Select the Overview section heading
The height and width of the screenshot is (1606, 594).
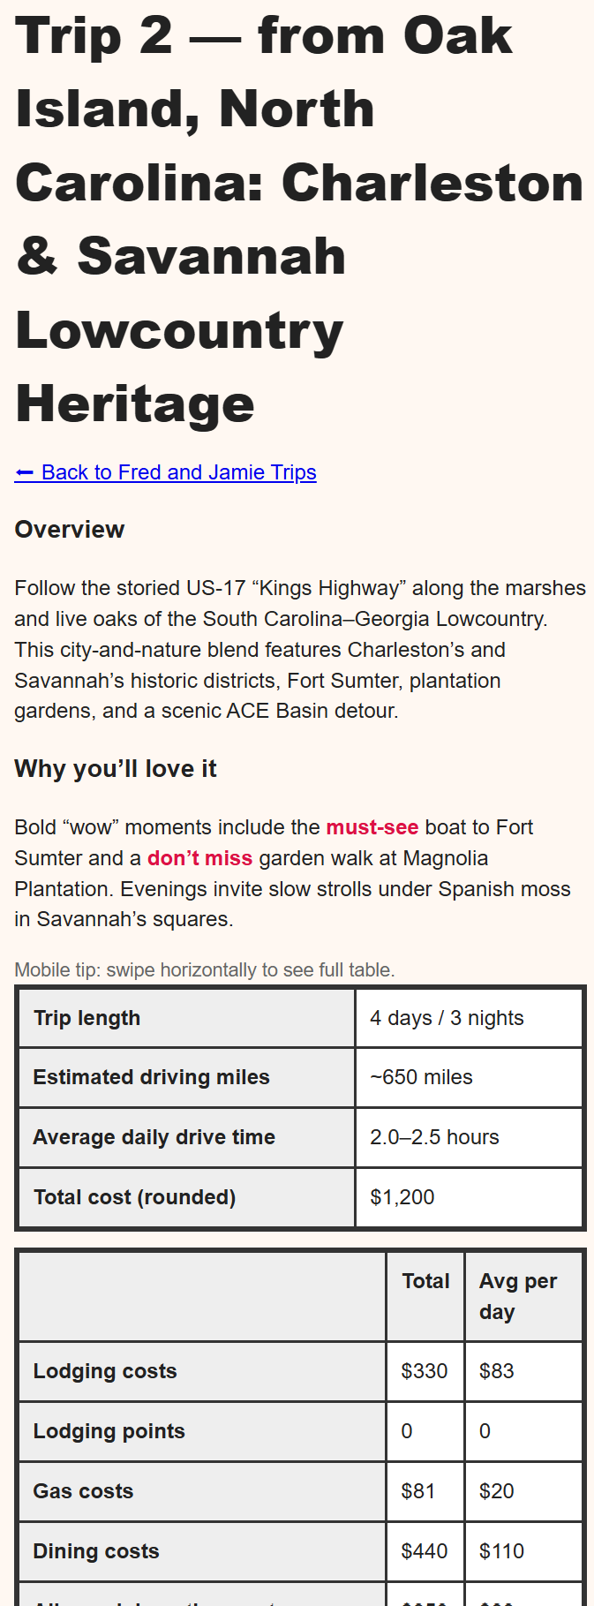70,530
